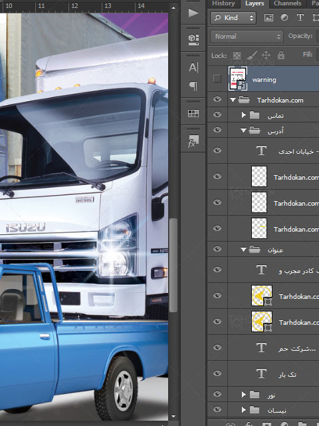Collapse the آدرس group arrow

pyautogui.click(x=244, y=130)
